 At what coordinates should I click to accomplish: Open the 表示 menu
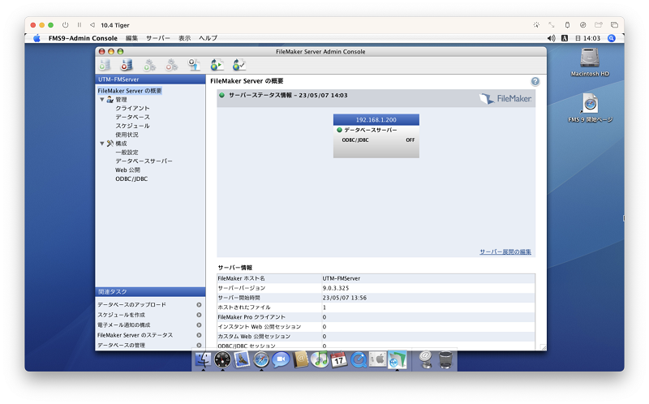pos(185,38)
